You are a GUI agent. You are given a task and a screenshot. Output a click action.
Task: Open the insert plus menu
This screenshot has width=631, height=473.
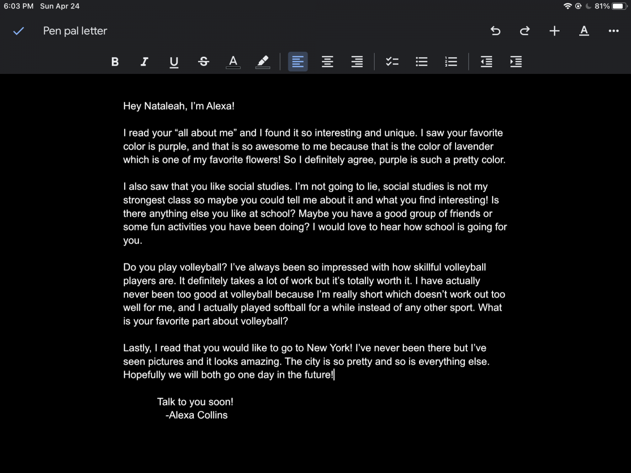554,31
